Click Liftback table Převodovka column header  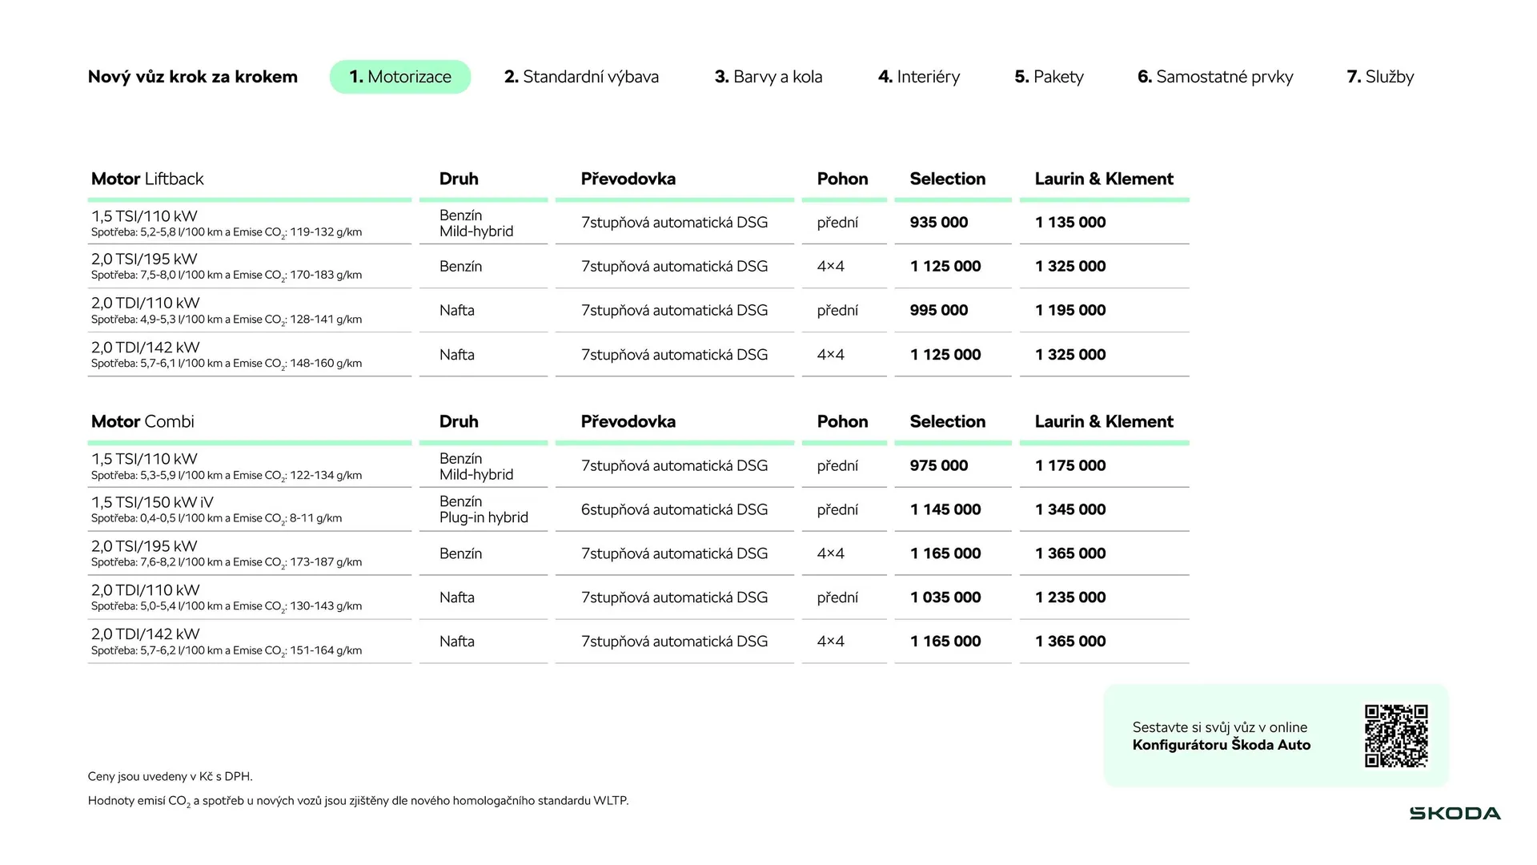[628, 179]
